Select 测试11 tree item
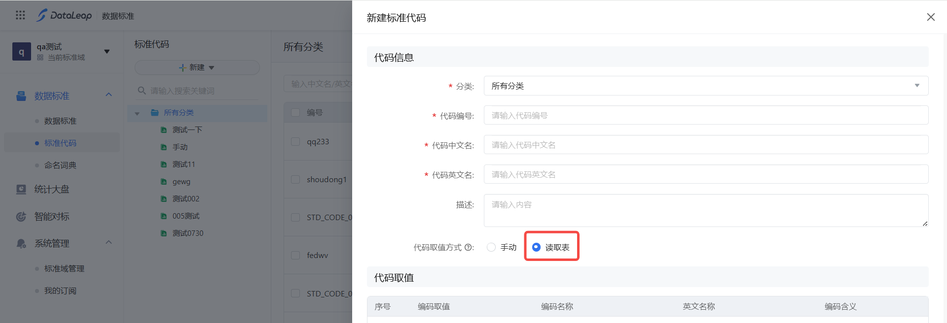 184,164
